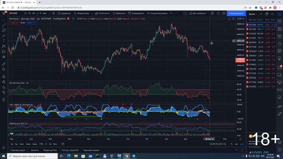Start the Симулятор рынка replay
283x159 pixels.
point(157,13)
